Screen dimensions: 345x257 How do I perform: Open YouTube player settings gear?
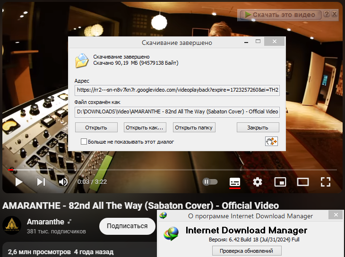(x=258, y=182)
